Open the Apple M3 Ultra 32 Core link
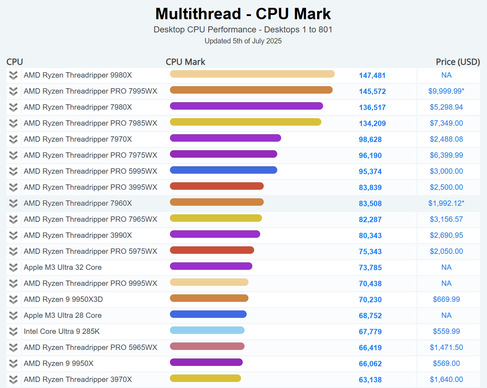This screenshot has height=388, width=487. pyautogui.click(x=63, y=267)
